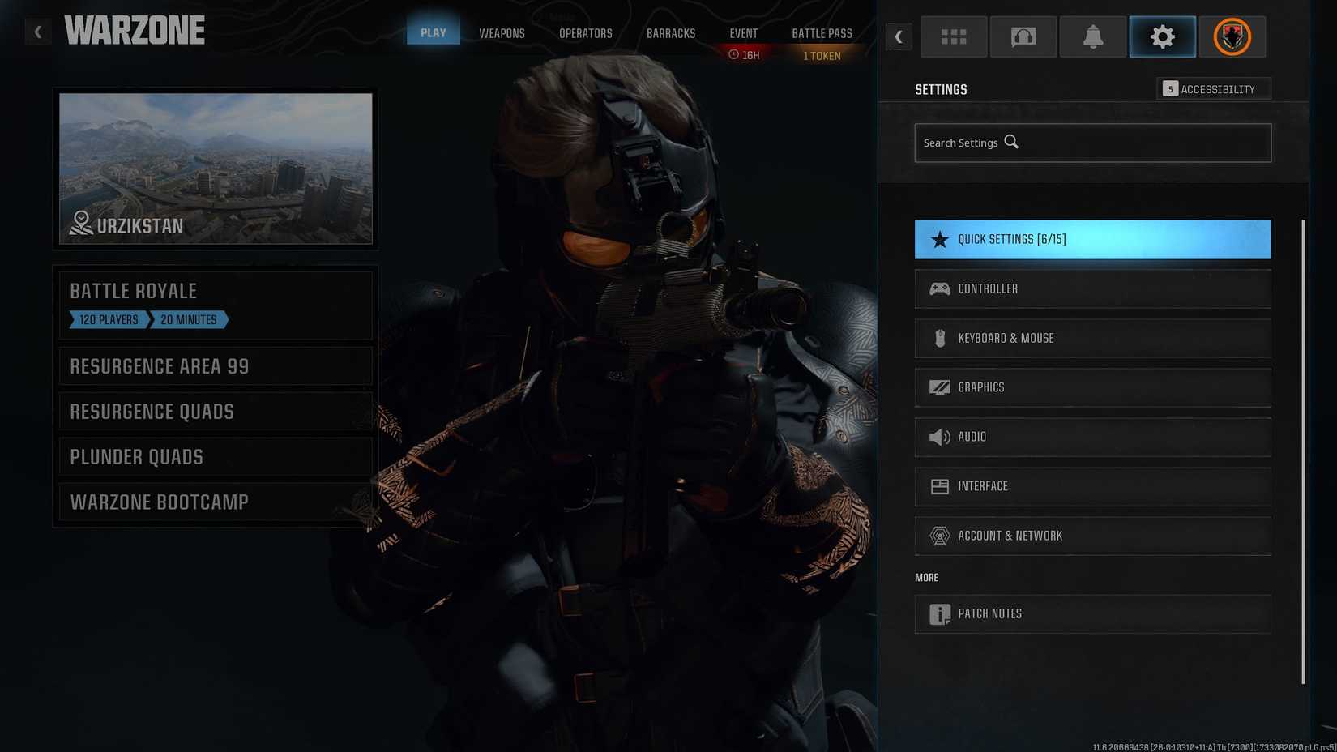Viewport: 1337px width, 752px height.
Task: Go back using the arrow beside Warzone logo
Action: 37,32
